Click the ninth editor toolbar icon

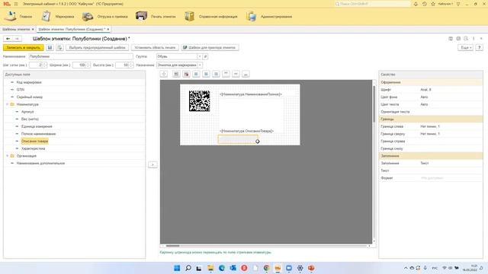[246, 74]
